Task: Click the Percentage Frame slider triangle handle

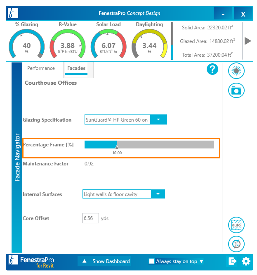Action: pos(117,147)
